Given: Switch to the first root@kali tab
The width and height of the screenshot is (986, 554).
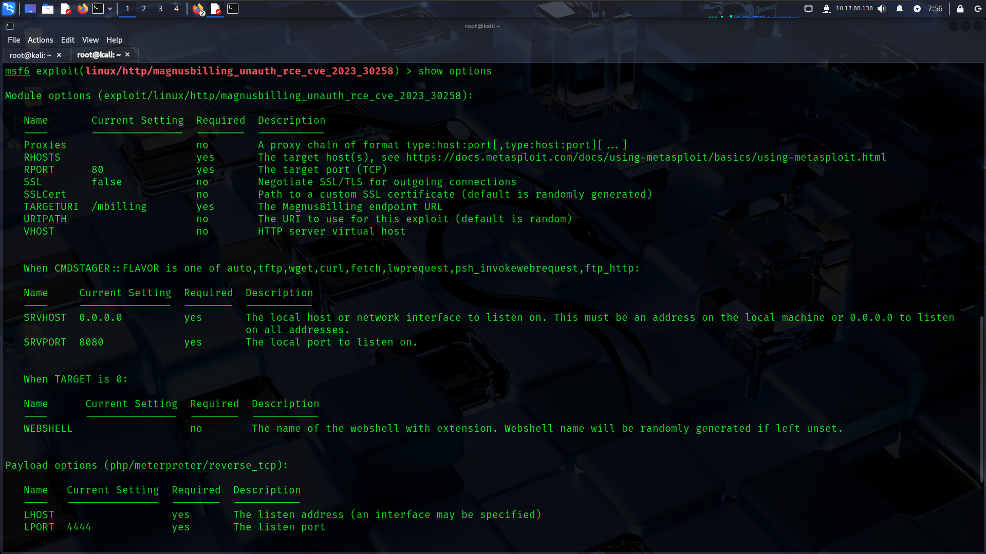Looking at the screenshot, I should click(x=30, y=55).
